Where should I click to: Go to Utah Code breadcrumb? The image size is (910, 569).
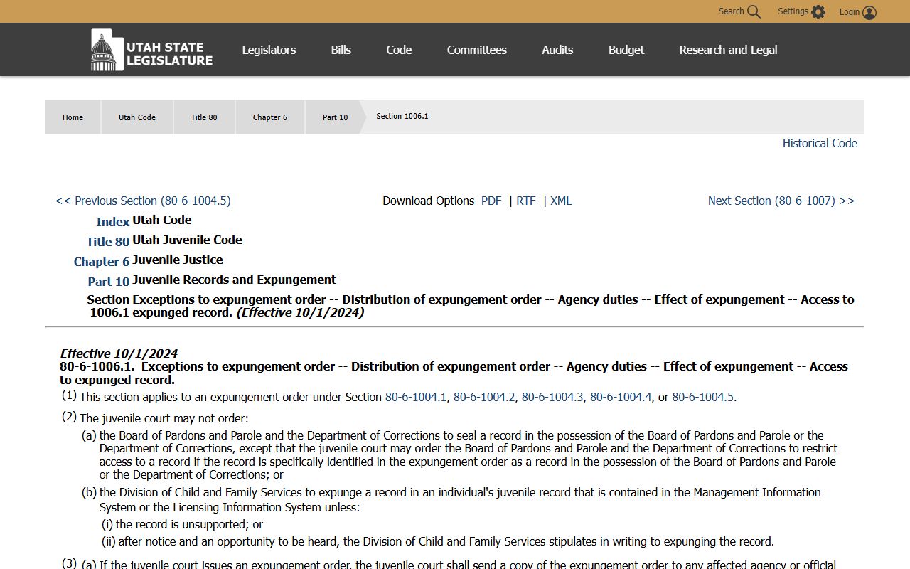(137, 117)
